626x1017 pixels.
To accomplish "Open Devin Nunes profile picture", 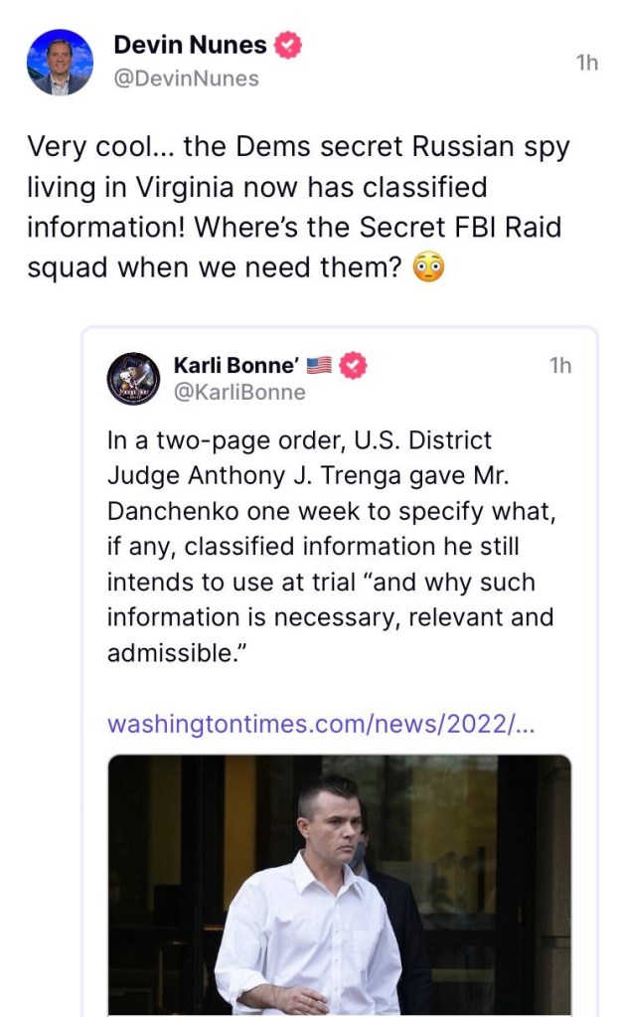I will coord(59,62).
